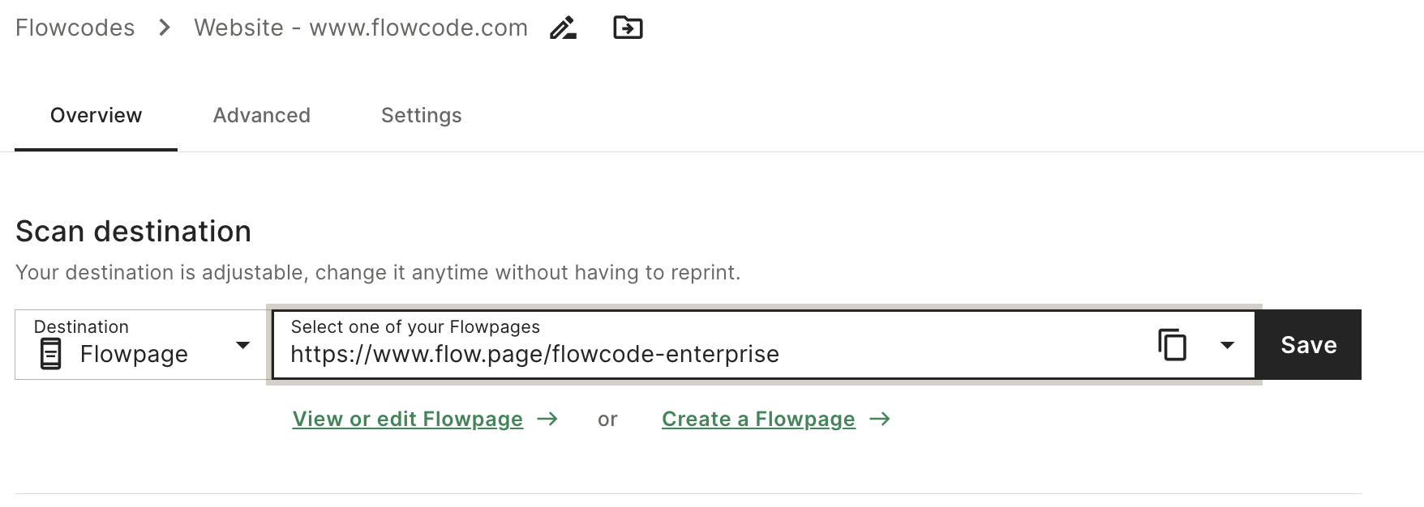
Task: Click arrow icon after View or edit Flowpage
Action: [x=548, y=419]
